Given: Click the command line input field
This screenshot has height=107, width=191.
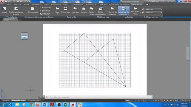Looking at the screenshot, I should click(99, 97).
